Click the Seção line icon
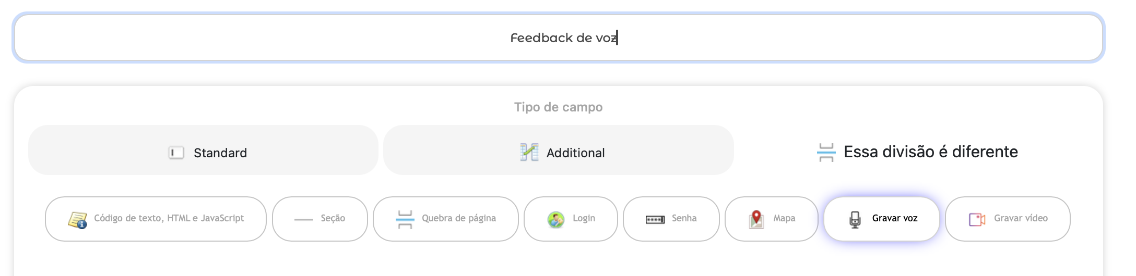Screen dimensions: 1136x276 tap(303, 219)
